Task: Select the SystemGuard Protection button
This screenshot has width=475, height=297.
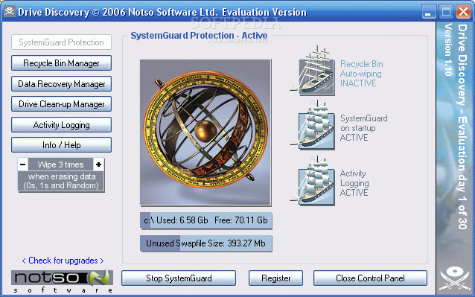Action: point(62,42)
